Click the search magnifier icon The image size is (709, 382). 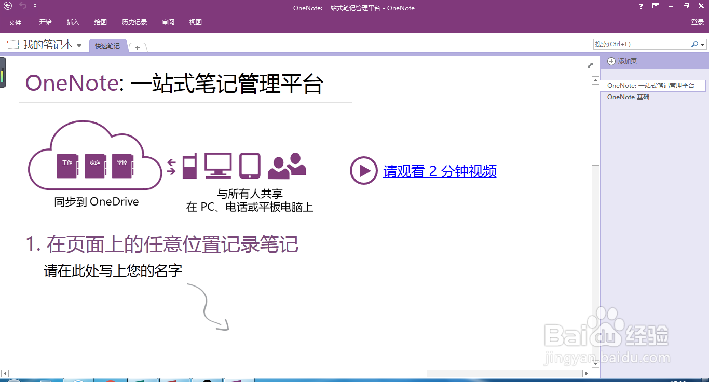click(695, 44)
